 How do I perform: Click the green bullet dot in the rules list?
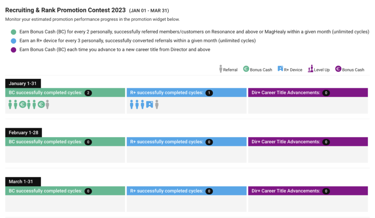pos(14,32)
